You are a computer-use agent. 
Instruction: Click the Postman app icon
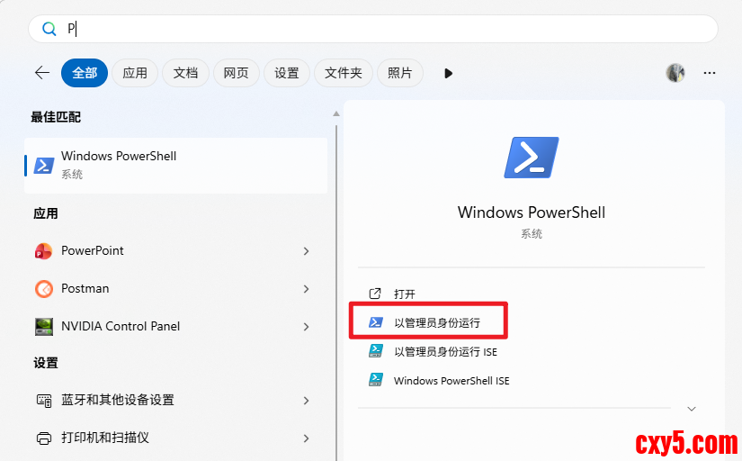point(44,288)
